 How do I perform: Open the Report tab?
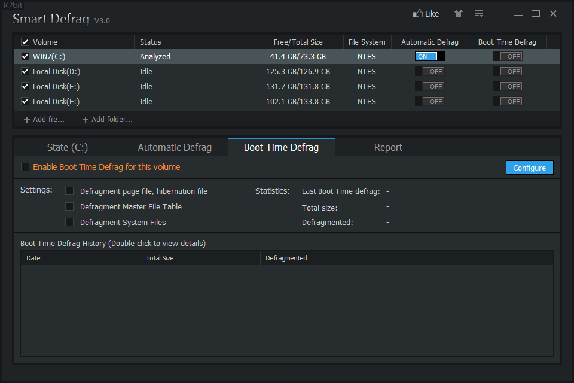pos(388,147)
